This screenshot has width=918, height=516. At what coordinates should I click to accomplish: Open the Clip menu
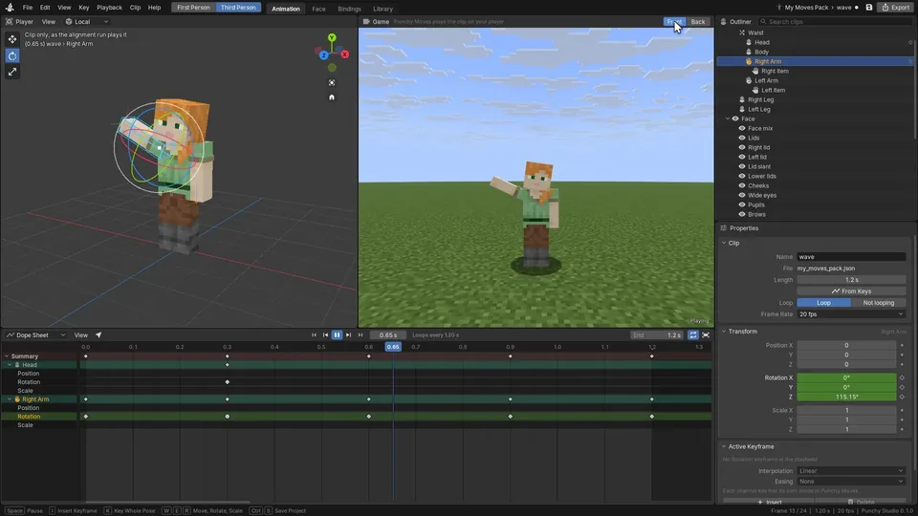[135, 8]
